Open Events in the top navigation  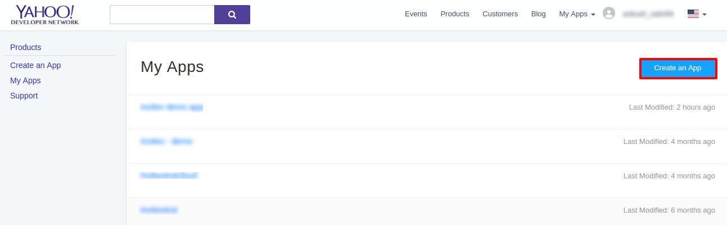coord(416,14)
